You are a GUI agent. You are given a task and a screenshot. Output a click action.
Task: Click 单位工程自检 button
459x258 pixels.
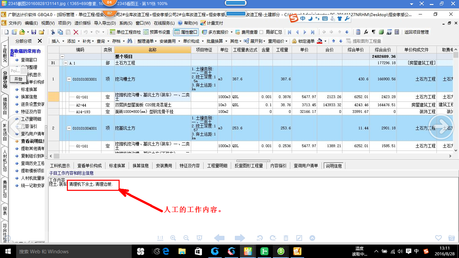pos(125,32)
